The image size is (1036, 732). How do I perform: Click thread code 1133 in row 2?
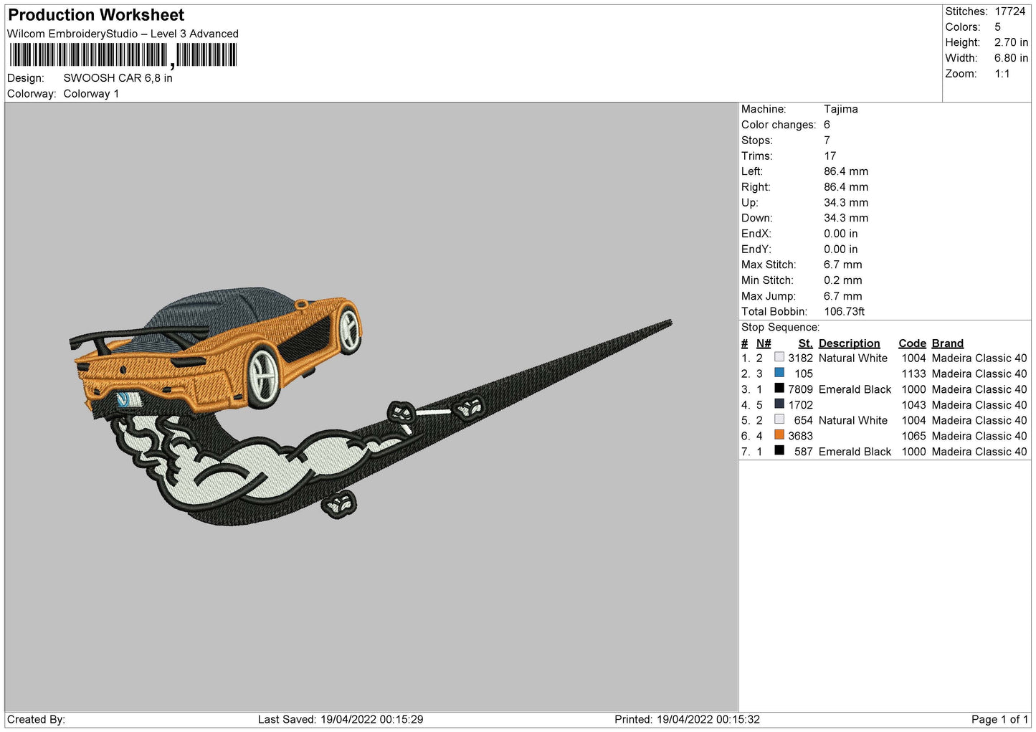(x=913, y=374)
